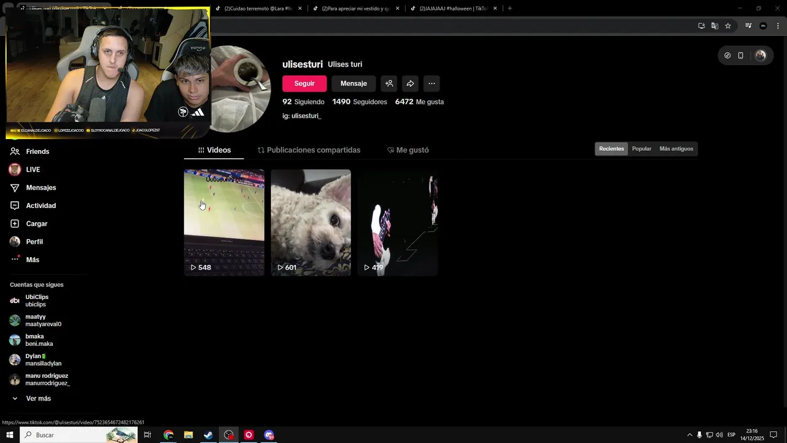Open the account avatar menu at top right
The image size is (787, 443).
tap(761, 55)
